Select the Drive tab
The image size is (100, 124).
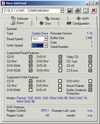pyautogui.click(x=17, y=23)
